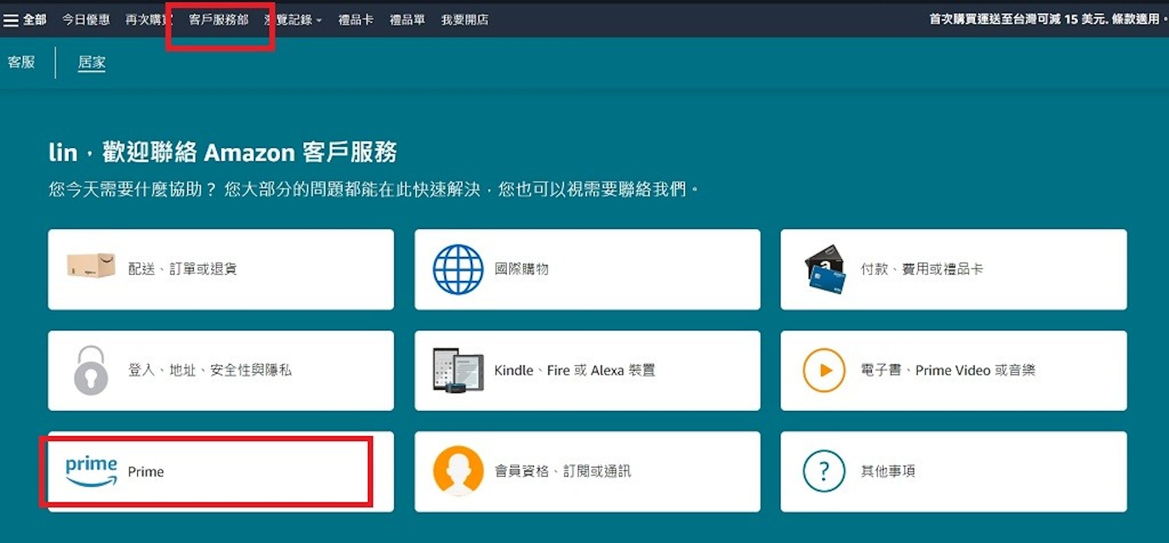Screen dimensions: 1169x543
Task: Switch to the 居家 tab
Action: pos(91,62)
